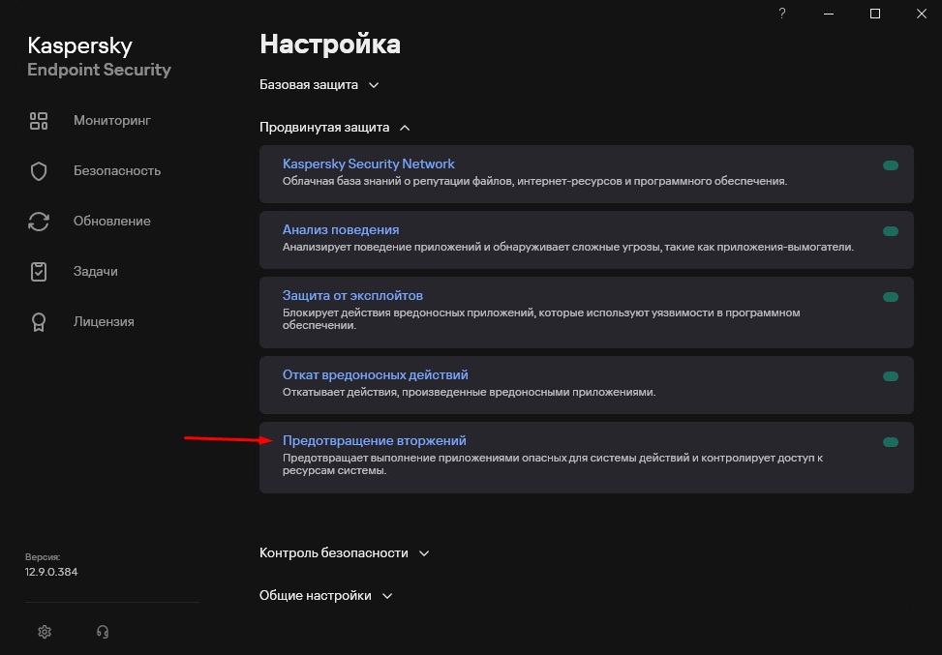Disable the Анализ поведения toggle

pos(891,231)
